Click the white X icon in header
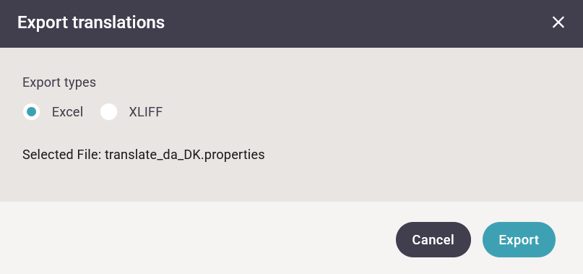Viewport: 583px width, 274px height. (558, 22)
